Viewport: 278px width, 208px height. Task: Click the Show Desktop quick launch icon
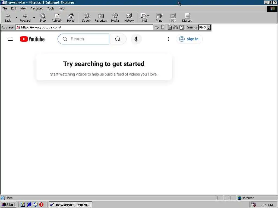click(23, 205)
